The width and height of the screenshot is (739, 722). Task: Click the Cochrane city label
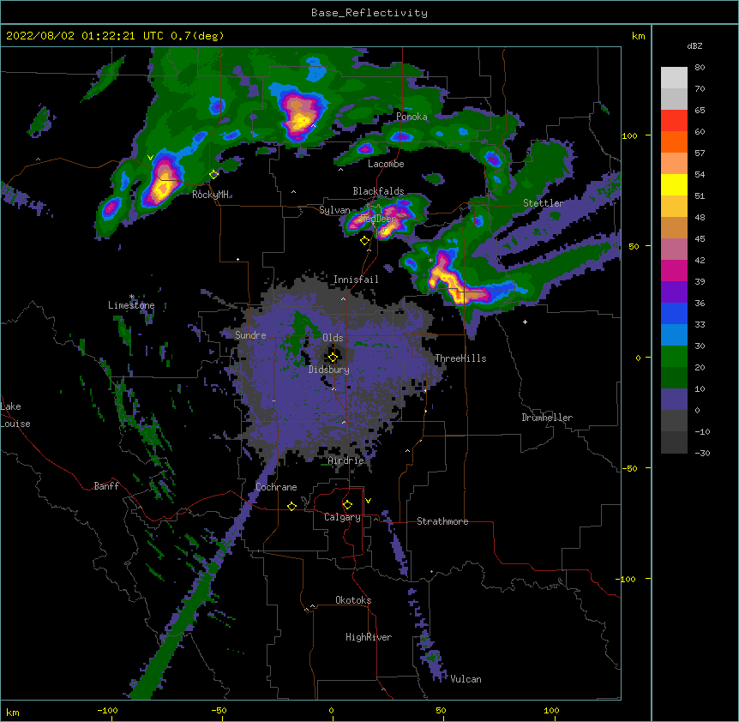coord(276,487)
